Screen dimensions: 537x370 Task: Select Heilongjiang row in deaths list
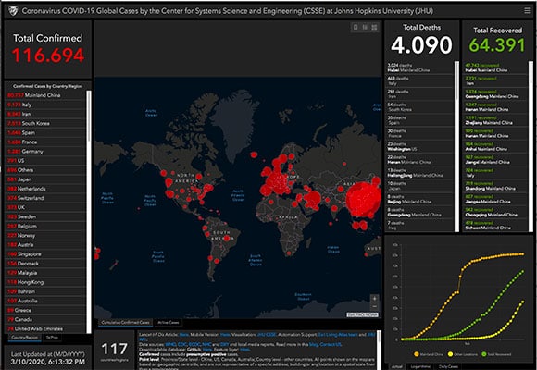coord(419,173)
